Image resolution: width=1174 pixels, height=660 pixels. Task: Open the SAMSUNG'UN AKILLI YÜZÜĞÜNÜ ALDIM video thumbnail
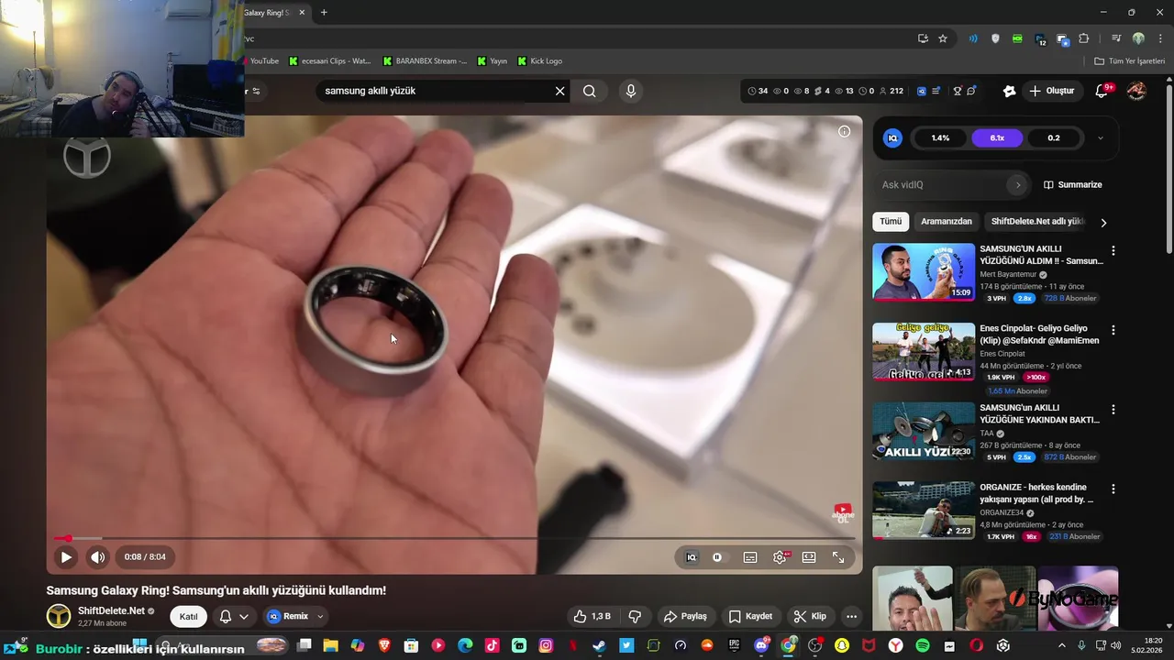924,271
